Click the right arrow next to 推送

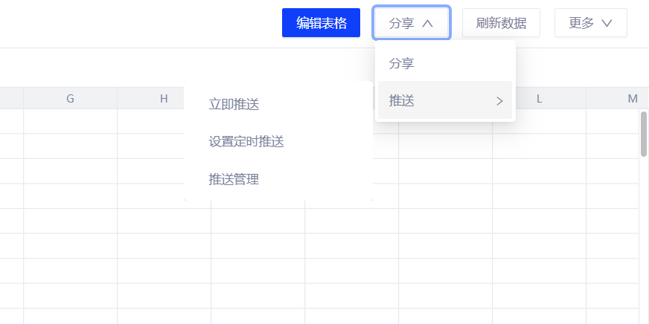tap(499, 101)
